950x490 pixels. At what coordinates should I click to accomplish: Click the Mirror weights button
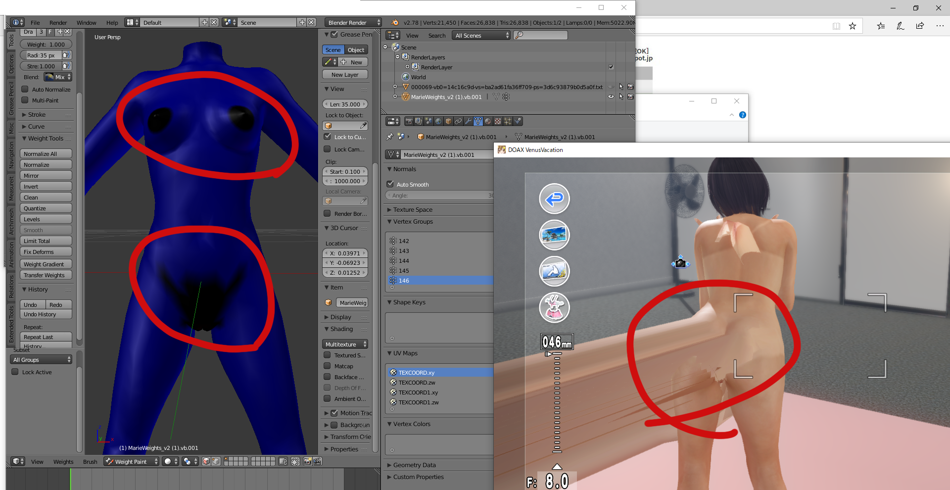pyautogui.click(x=46, y=175)
